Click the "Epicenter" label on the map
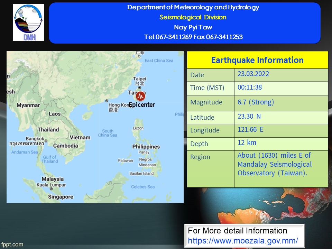The height and width of the screenshot is (249, 332). pos(142,105)
